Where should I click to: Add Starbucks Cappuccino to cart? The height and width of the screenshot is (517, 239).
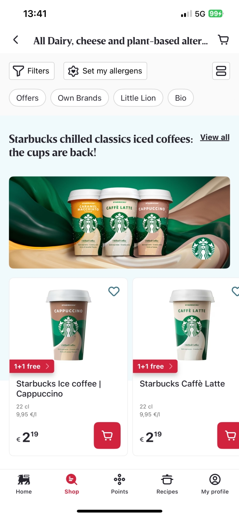point(107,436)
